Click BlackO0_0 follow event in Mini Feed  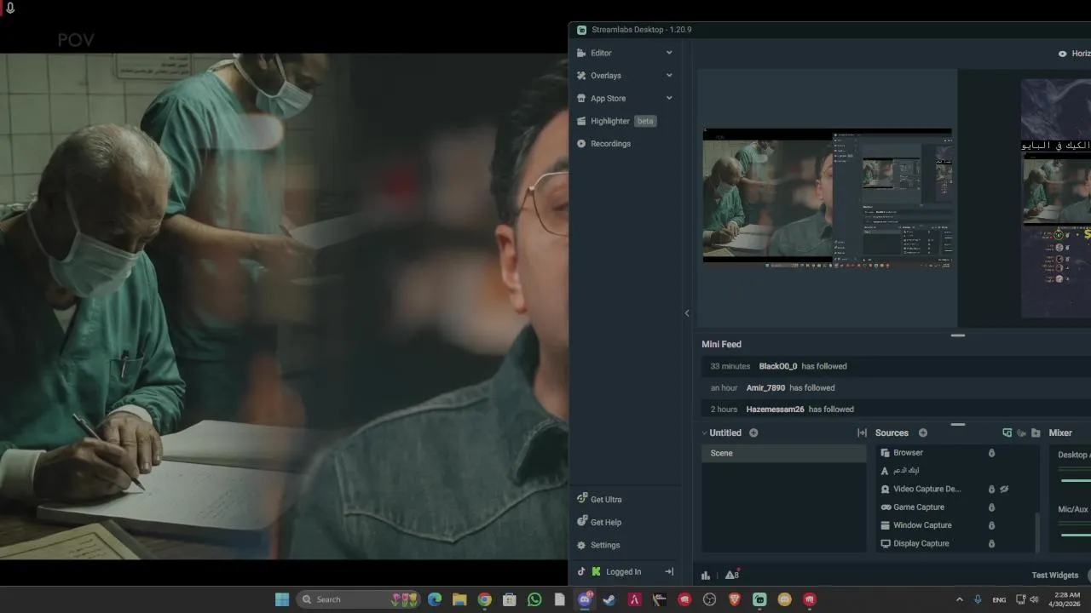pos(896,366)
